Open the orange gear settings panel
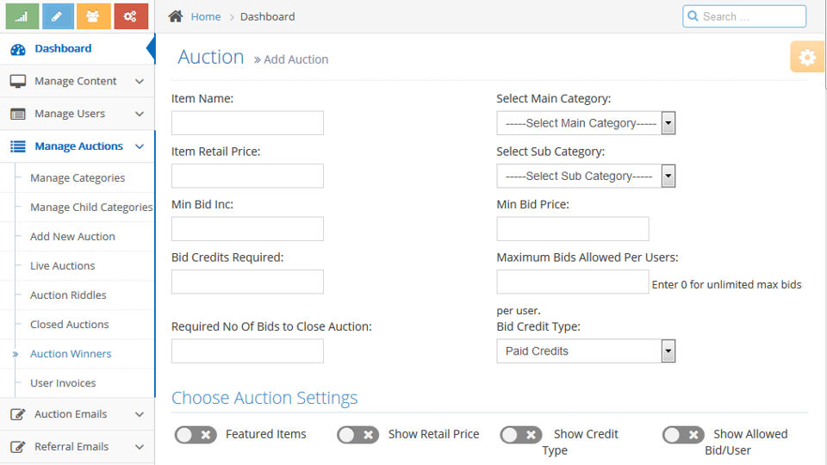Screen dimensions: 827x465 point(807,58)
